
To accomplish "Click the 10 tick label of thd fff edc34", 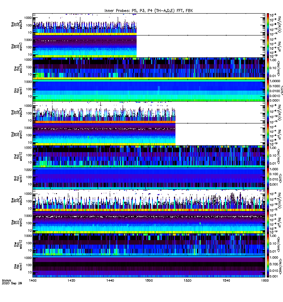I will 30,120.
